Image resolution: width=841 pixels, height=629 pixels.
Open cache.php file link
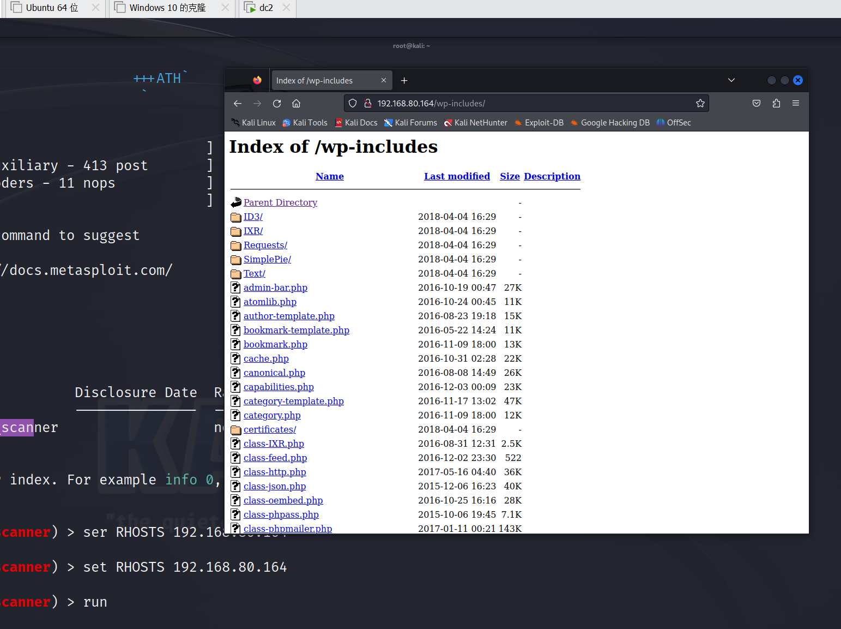[266, 358]
